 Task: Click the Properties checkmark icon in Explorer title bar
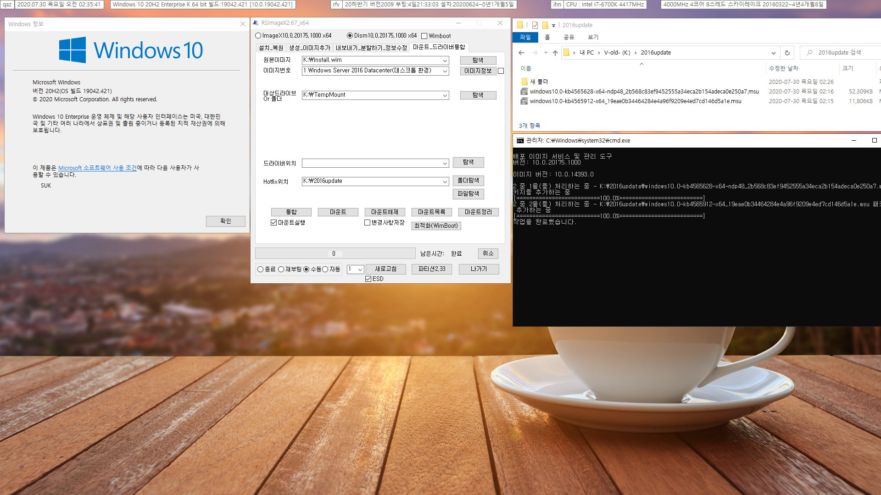535,25
